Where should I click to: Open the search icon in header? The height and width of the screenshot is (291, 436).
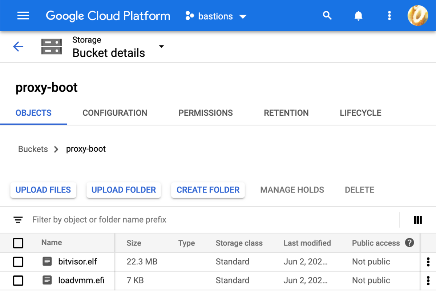point(327,16)
